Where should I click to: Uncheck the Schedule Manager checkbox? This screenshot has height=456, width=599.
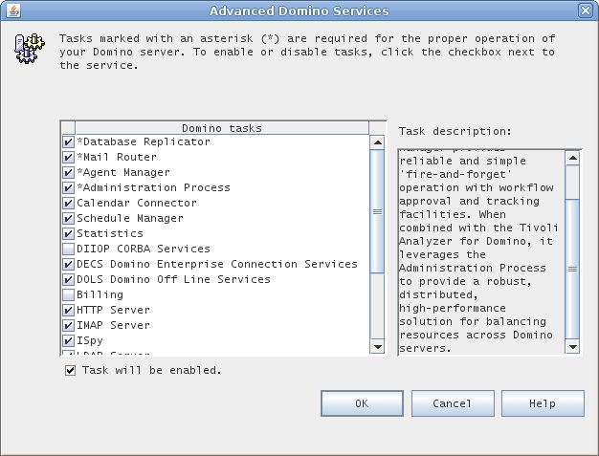click(x=68, y=218)
